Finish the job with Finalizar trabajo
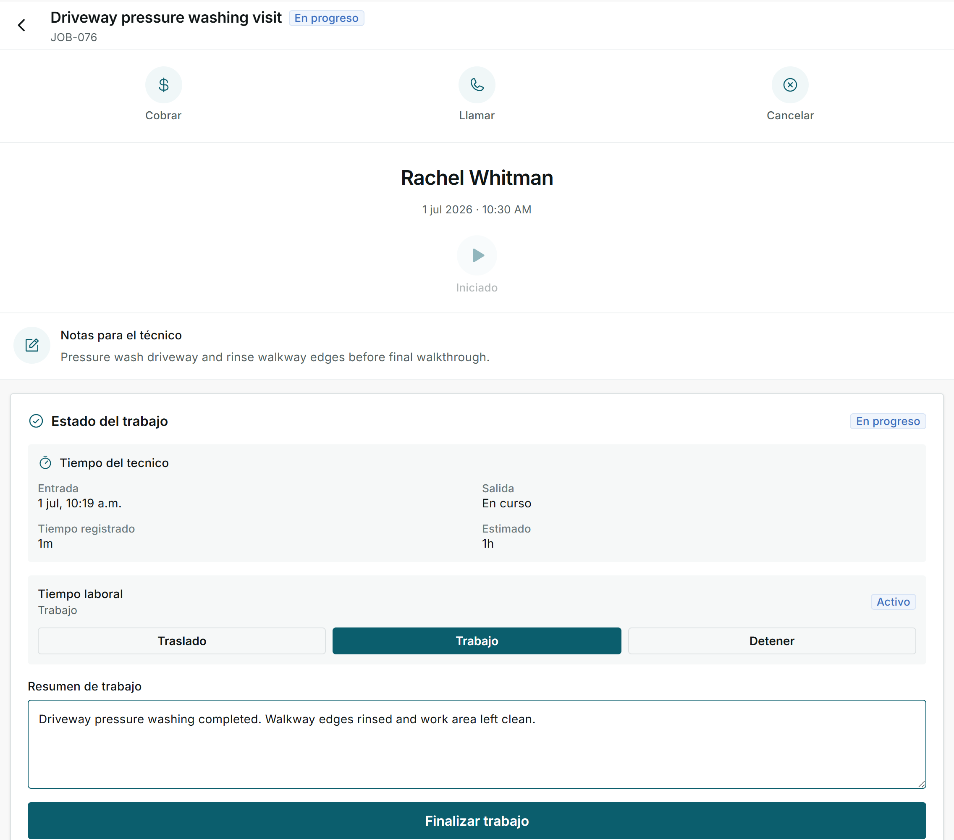This screenshot has height=840, width=954. click(x=477, y=820)
